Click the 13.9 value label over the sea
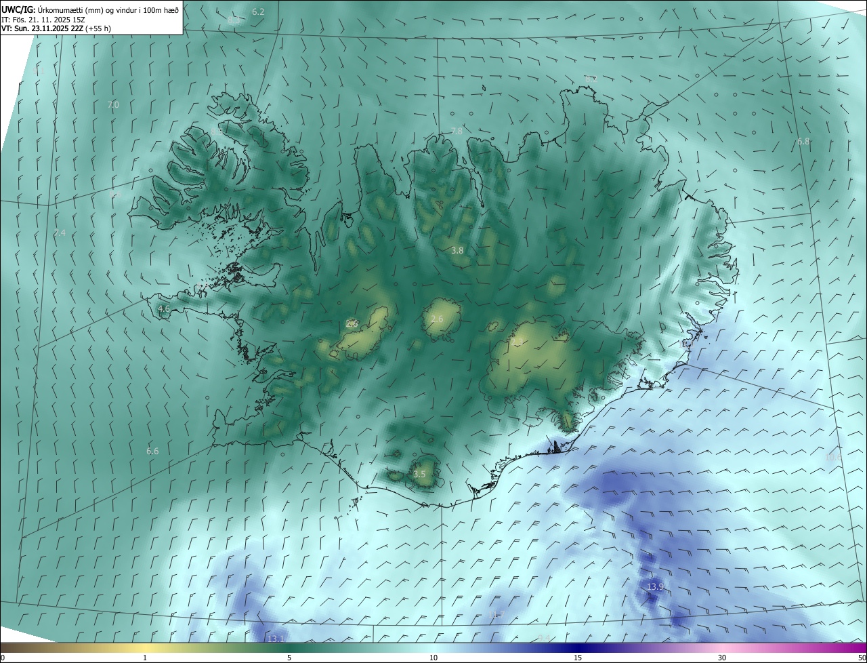This screenshot has width=867, height=663. tap(655, 586)
